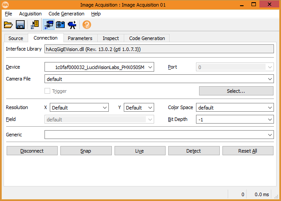This screenshot has height=201, width=281.
Task: Click the Live button
Action: (x=140, y=151)
